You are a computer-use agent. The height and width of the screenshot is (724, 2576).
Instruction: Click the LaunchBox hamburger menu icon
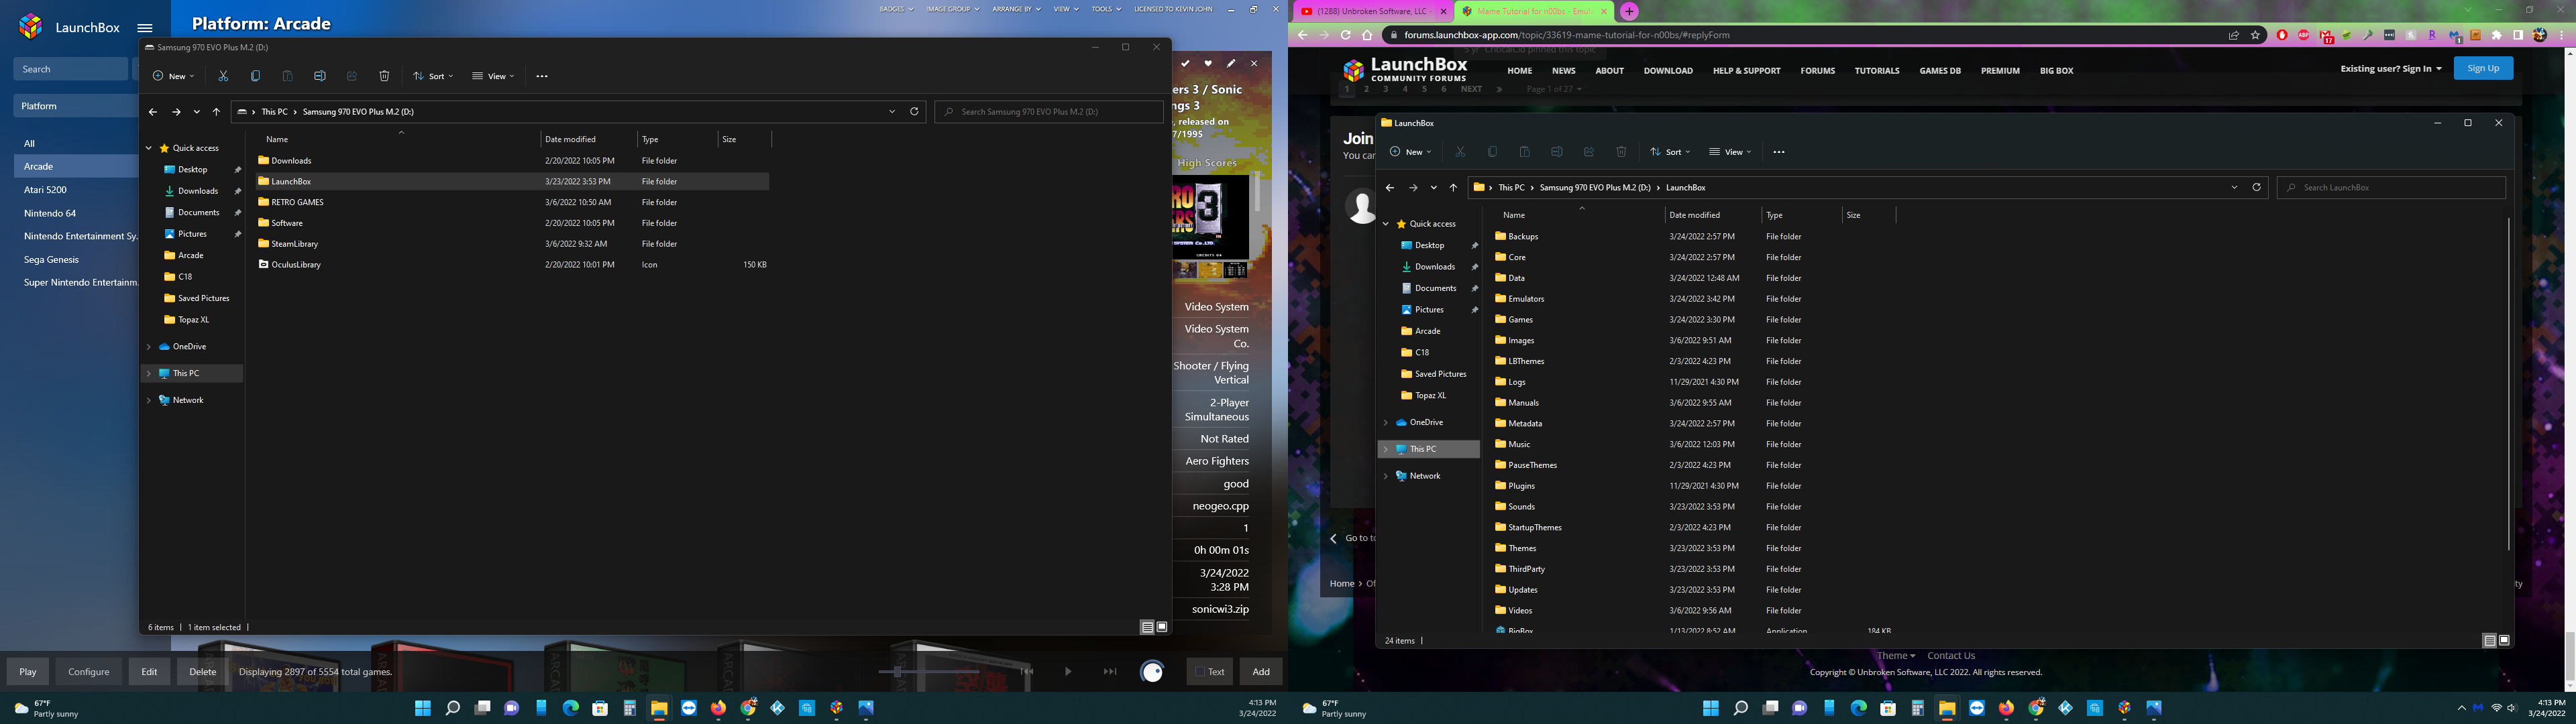pos(145,28)
